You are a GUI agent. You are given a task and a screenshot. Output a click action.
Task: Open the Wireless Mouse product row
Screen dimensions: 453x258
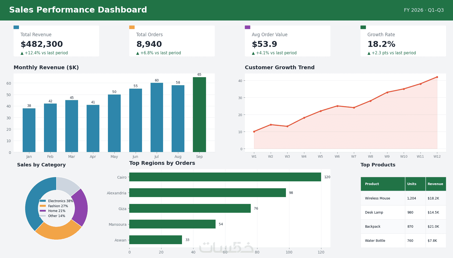(403, 198)
